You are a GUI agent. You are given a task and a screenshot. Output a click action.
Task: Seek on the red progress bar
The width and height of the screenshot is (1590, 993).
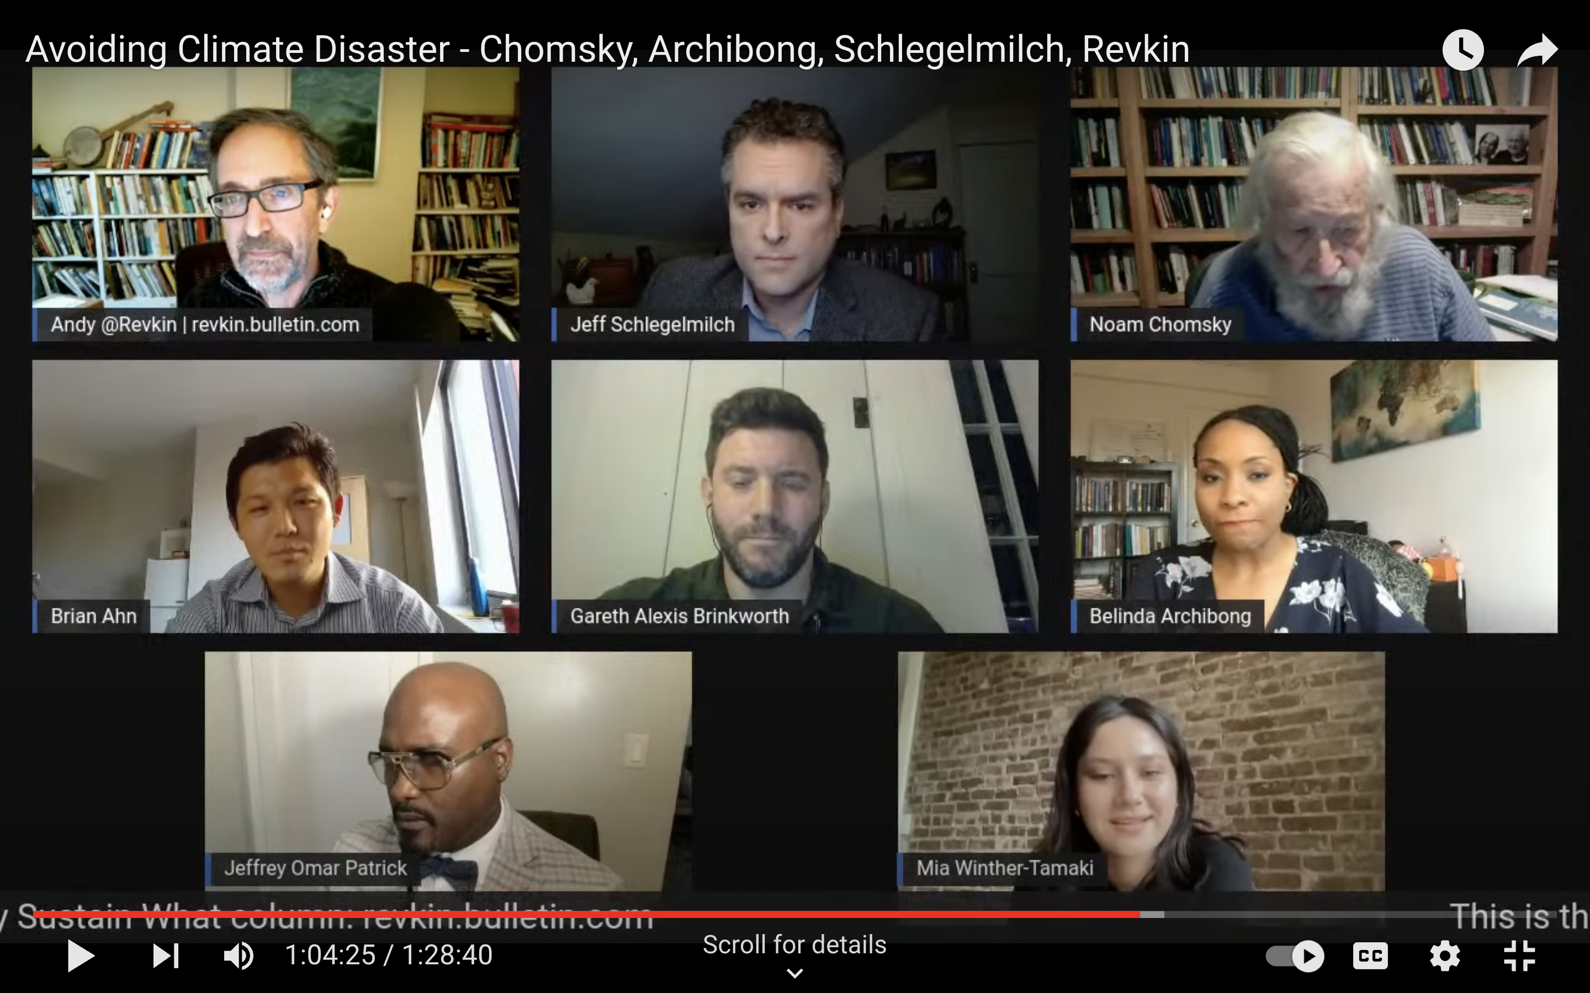586,914
